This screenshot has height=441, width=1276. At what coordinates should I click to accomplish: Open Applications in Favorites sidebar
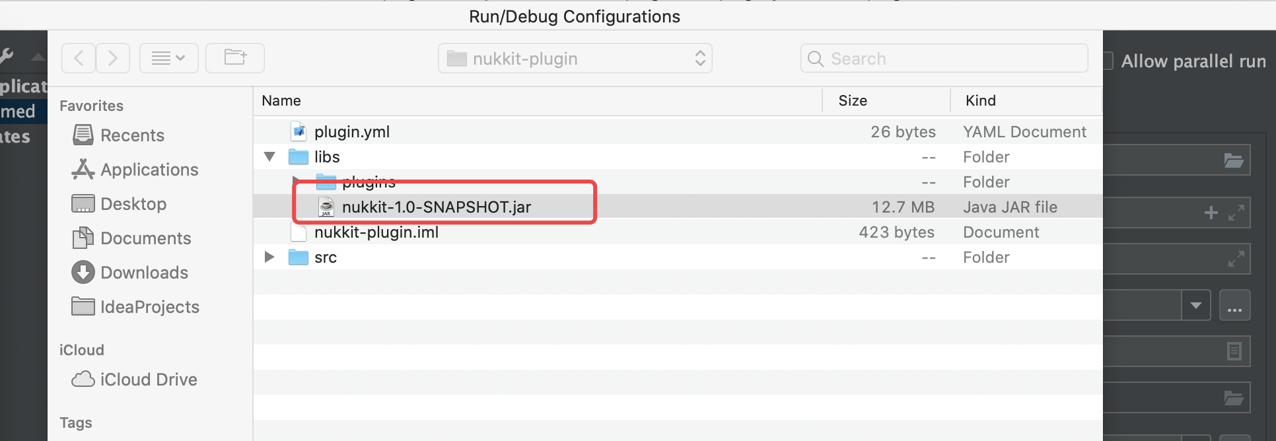[149, 170]
